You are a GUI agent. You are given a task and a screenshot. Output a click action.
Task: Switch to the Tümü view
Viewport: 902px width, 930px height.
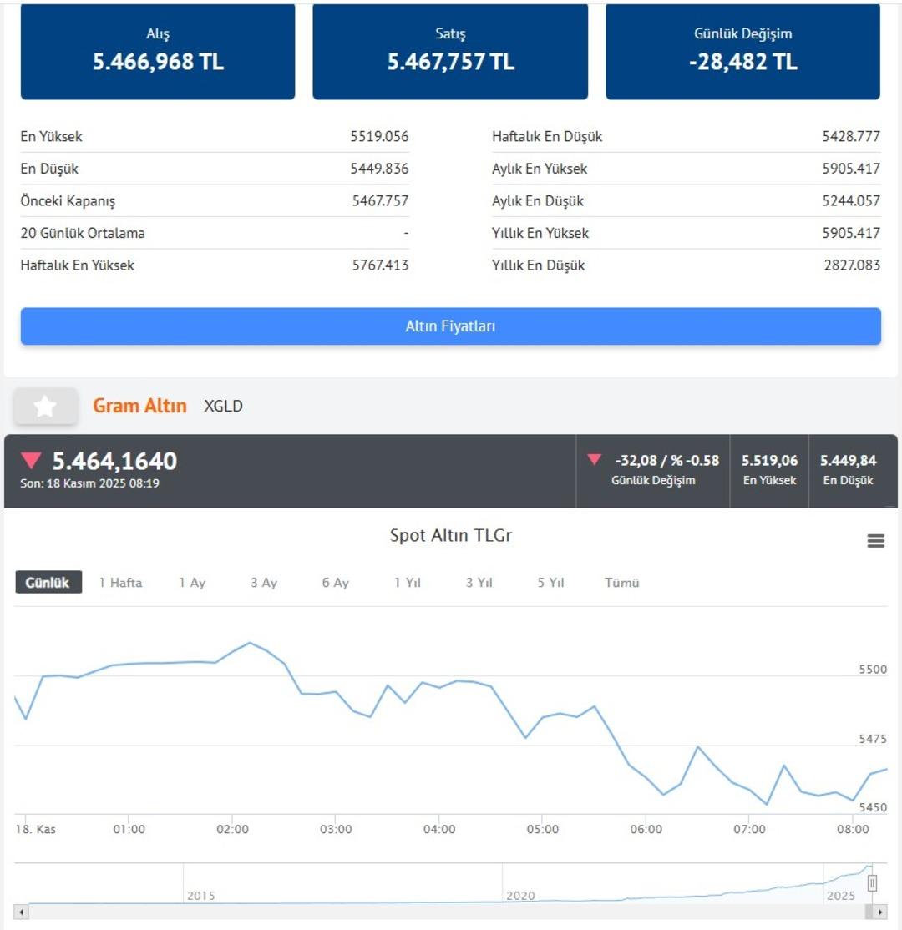622,583
